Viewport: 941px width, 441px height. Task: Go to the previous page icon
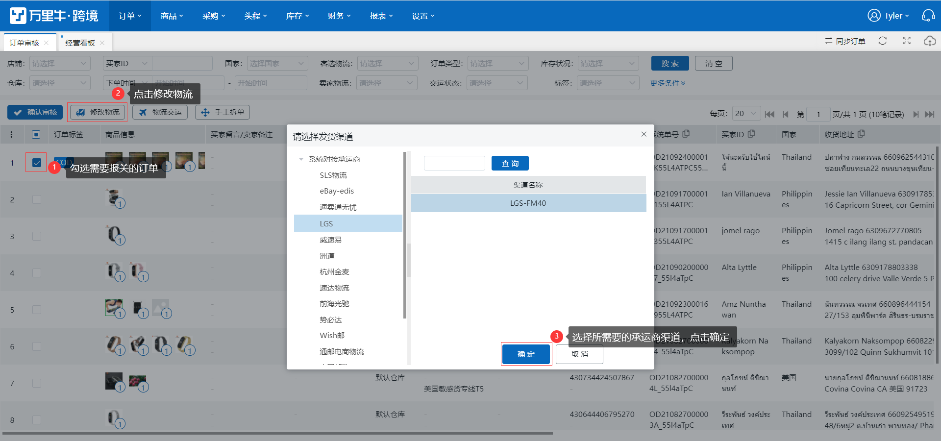[786, 114]
